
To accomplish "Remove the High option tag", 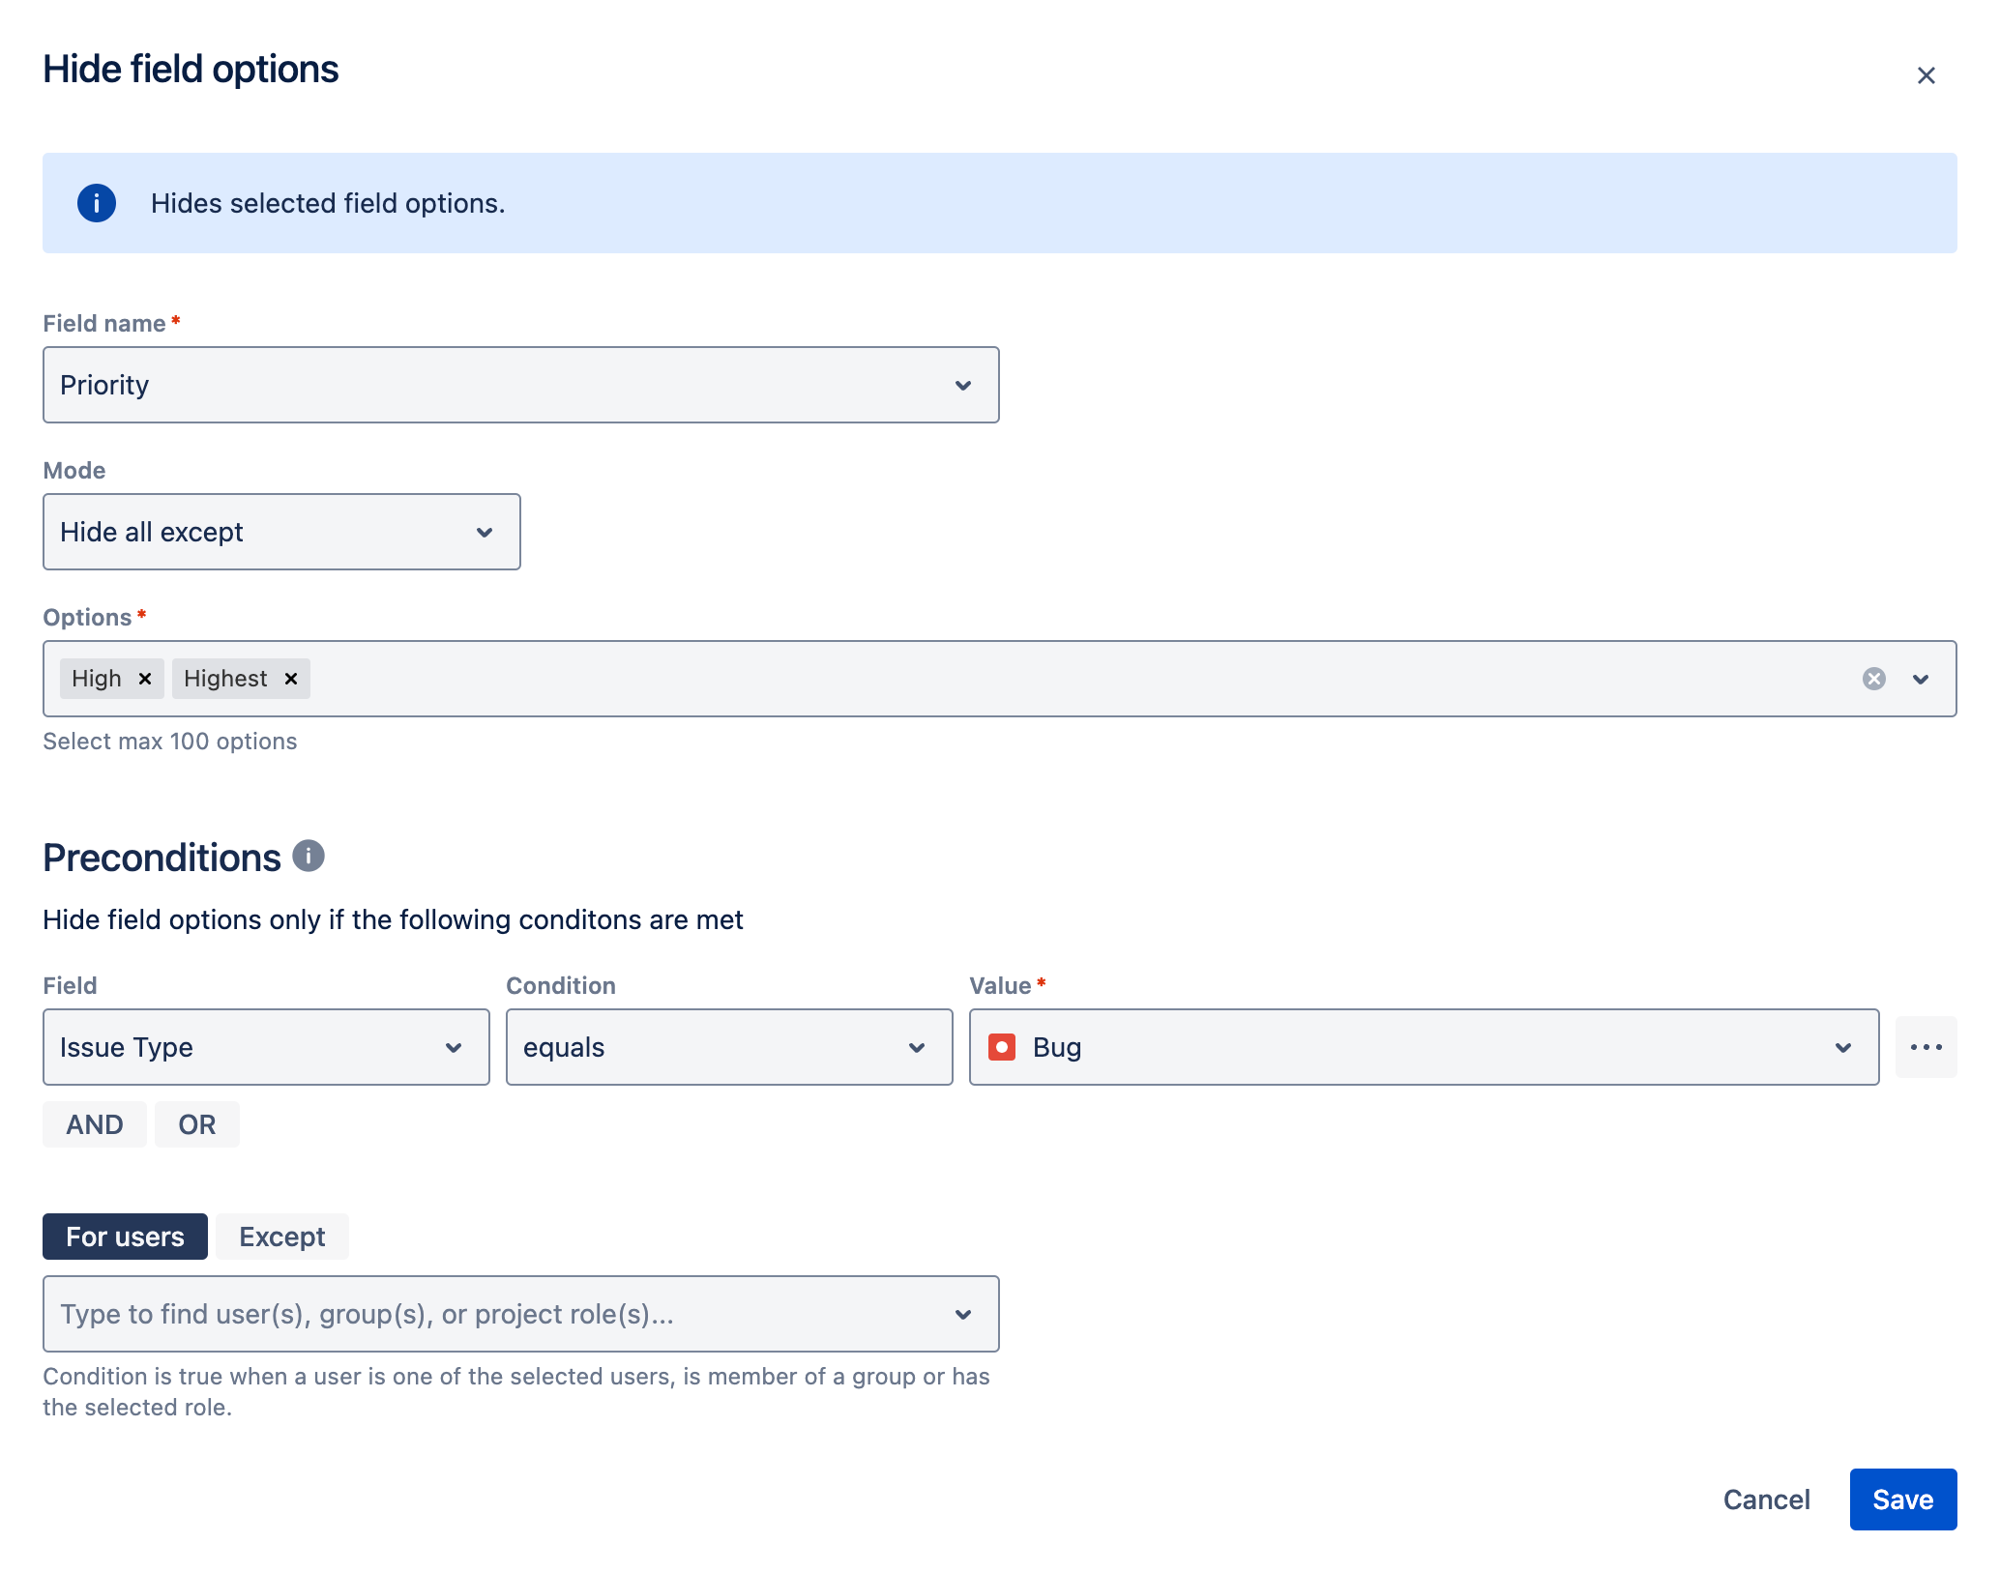I will [x=145, y=679].
